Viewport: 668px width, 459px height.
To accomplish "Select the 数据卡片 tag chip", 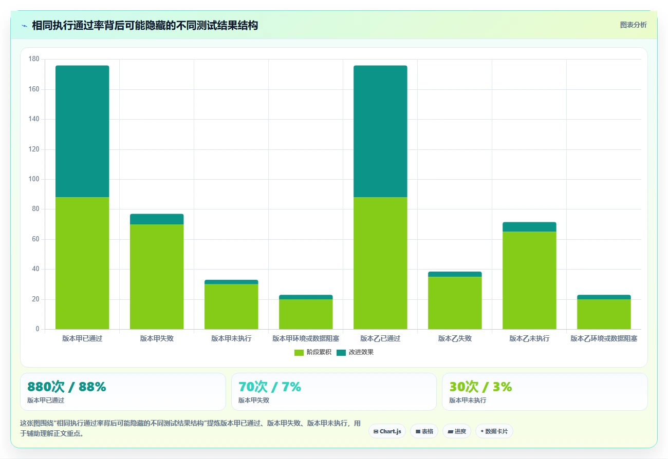I will 494,431.
